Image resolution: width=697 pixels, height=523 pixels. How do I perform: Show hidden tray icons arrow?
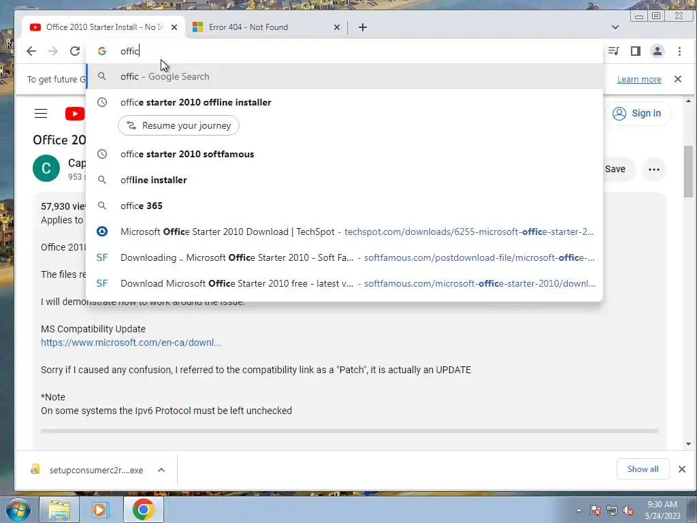pyautogui.click(x=579, y=510)
